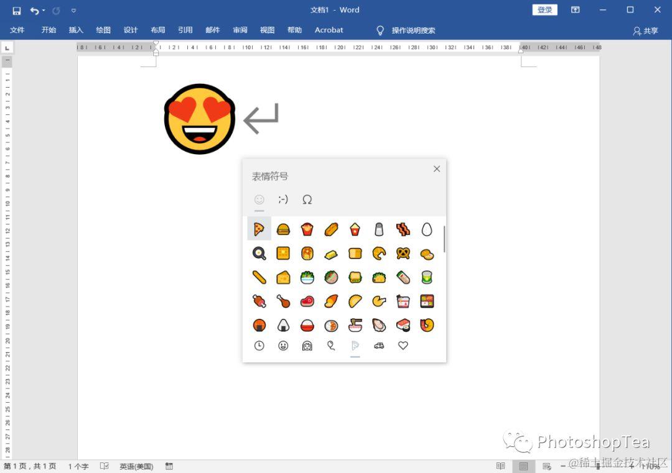
Task: Insert the sandwich emoji
Action: point(355,277)
